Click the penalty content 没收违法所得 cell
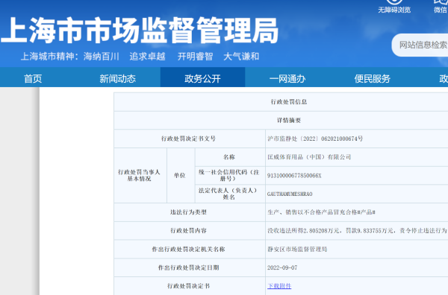Screen dimensions: 448x295 (x=357, y=231)
